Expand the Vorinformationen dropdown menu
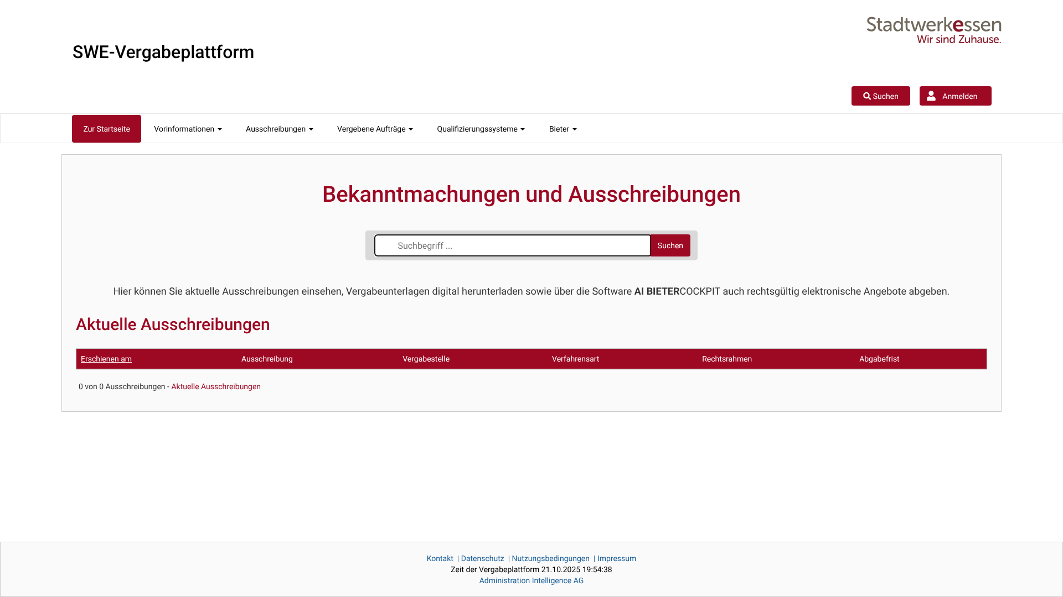Screen dimensions: 1063x597 [188, 129]
